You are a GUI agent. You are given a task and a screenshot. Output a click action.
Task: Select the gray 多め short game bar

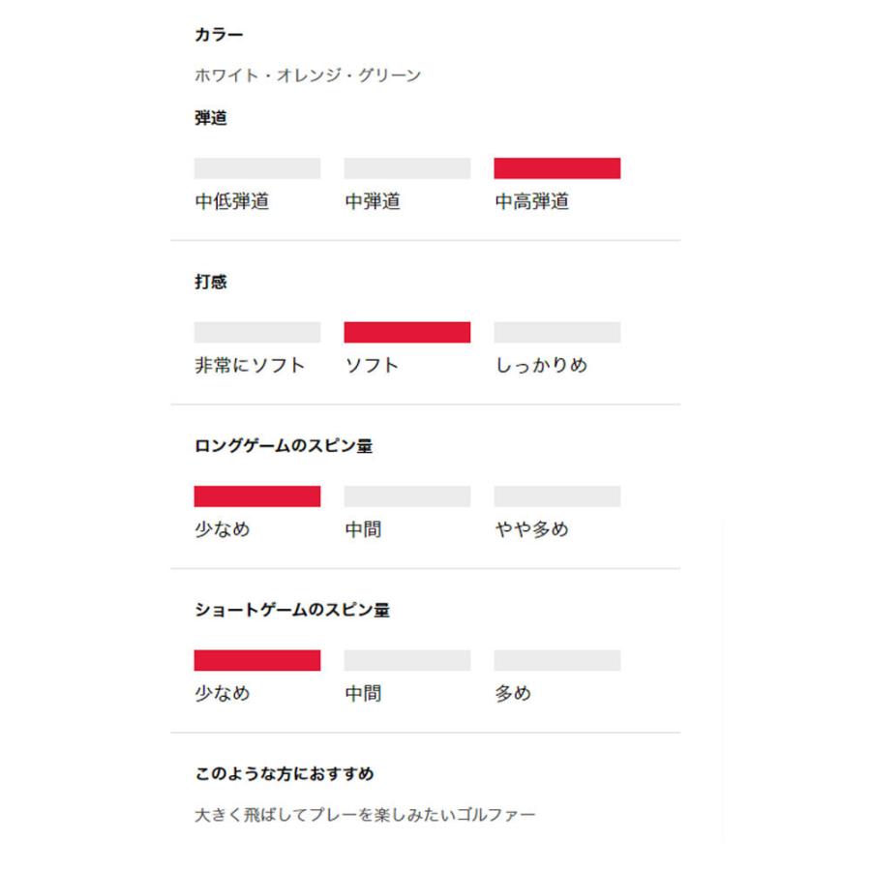tap(556, 660)
